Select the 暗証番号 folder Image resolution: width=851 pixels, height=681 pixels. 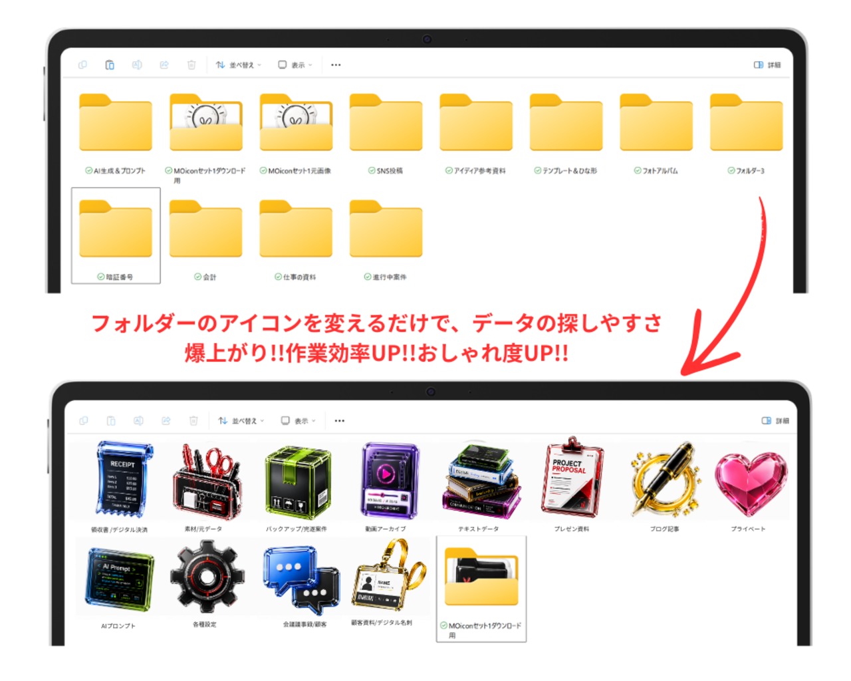tap(116, 235)
